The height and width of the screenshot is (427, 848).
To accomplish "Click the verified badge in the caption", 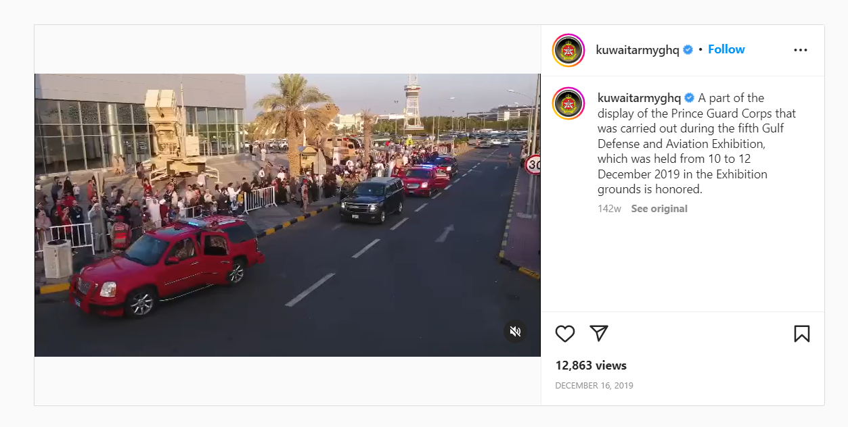I will point(690,98).
